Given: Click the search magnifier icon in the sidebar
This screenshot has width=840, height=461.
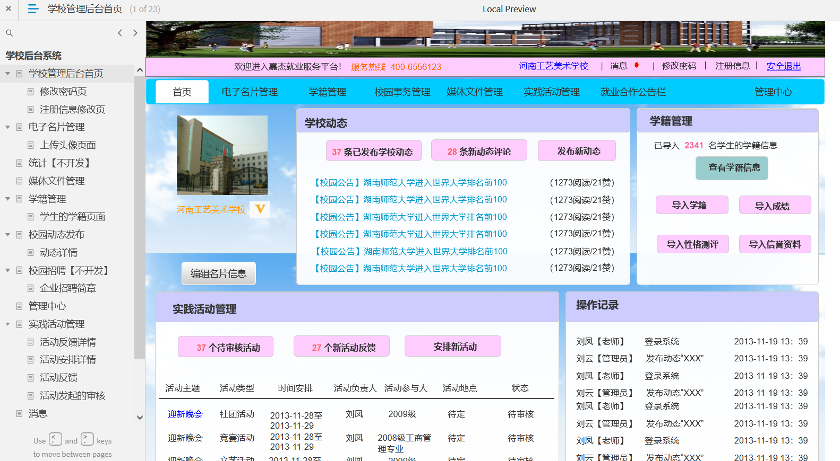Looking at the screenshot, I should [x=9, y=33].
